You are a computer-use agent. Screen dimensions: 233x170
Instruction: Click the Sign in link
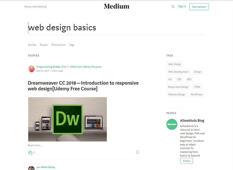[x=182, y=6]
